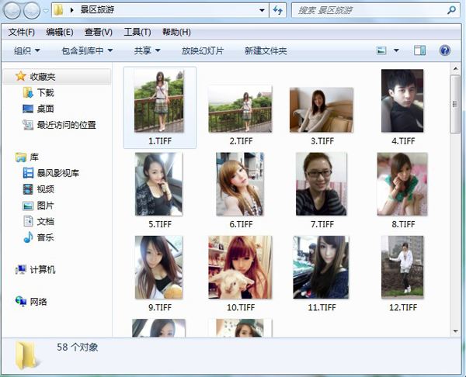Click the 下载 folder icon

click(x=28, y=92)
